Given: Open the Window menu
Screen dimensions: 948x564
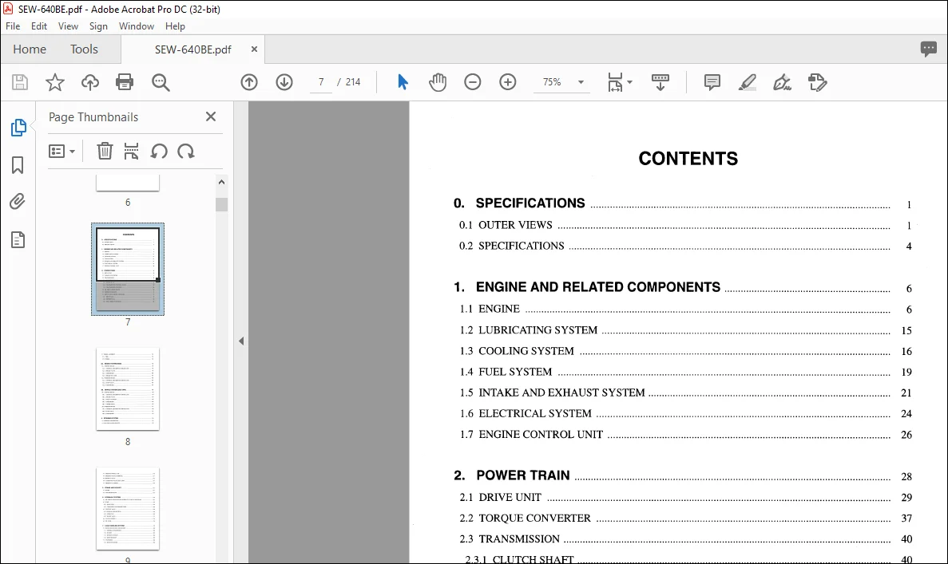Looking at the screenshot, I should point(137,26).
